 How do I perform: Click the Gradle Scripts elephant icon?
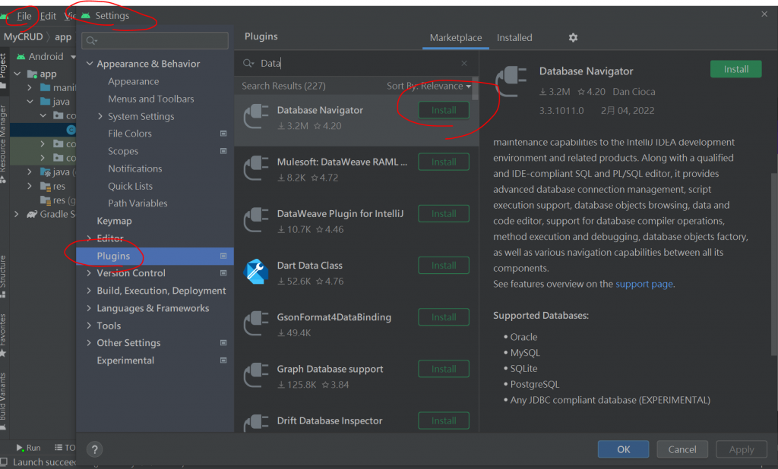(x=32, y=214)
